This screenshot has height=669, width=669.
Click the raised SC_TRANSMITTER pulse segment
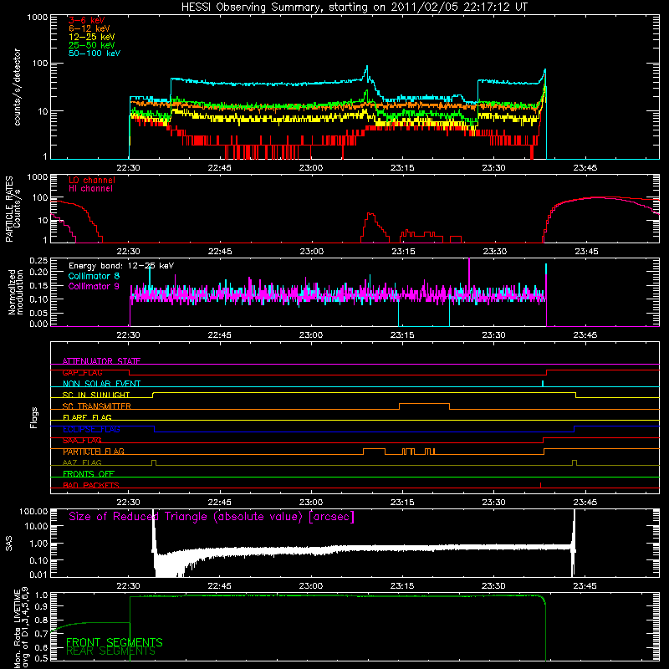point(424,404)
